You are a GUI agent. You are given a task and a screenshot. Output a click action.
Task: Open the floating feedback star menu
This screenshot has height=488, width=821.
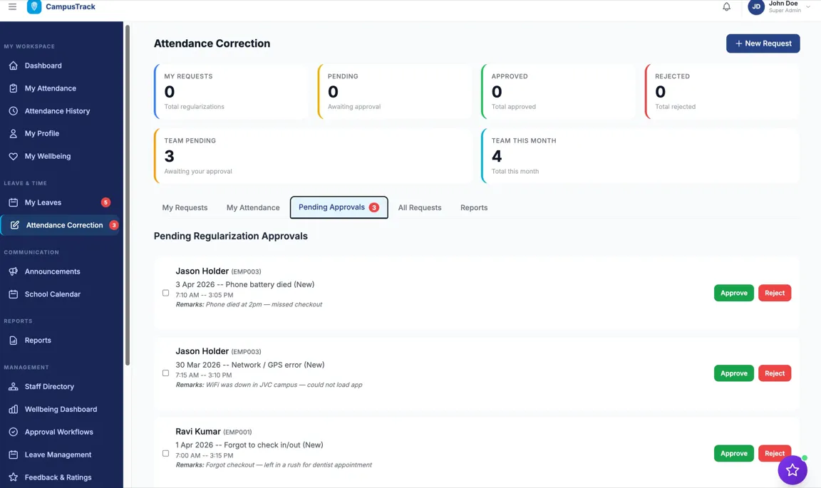pyautogui.click(x=792, y=470)
